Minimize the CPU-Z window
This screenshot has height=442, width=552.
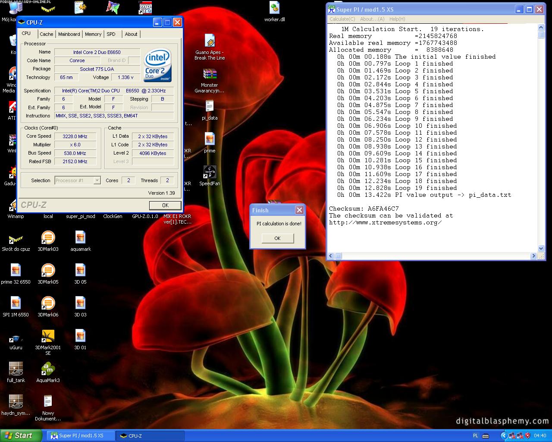point(157,22)
